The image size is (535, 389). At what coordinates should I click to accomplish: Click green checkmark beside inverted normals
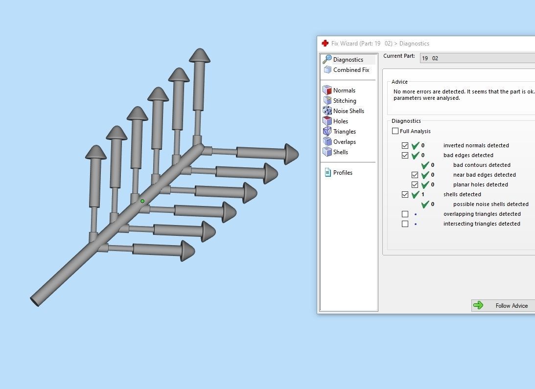tap(415, 145)
